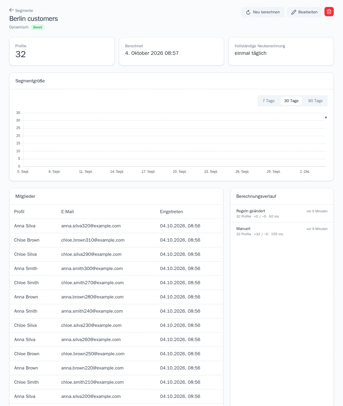Open the Chloe Brown brown310 member row
The height and width of the screenshot is (406, 343).
(x=116, y=240)
